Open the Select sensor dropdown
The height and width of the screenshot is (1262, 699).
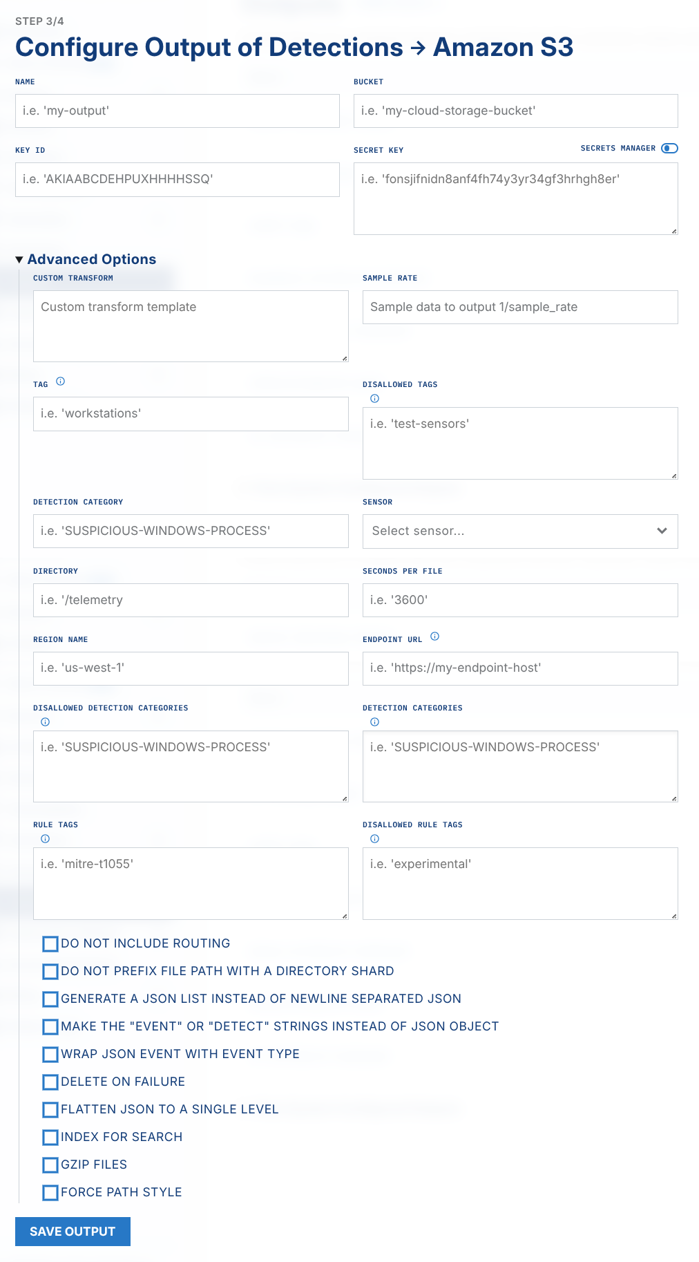[519, 531]
